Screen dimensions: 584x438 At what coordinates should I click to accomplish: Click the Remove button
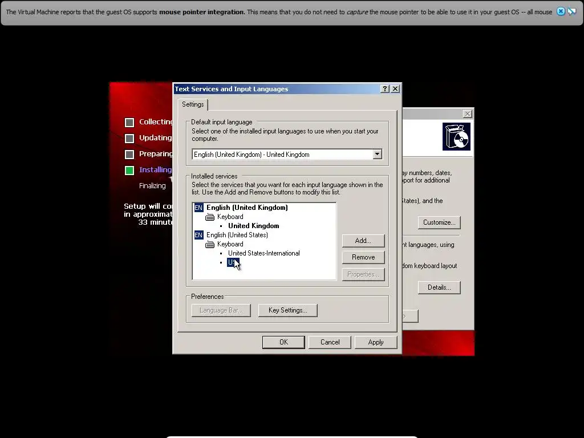click(363, 257)
